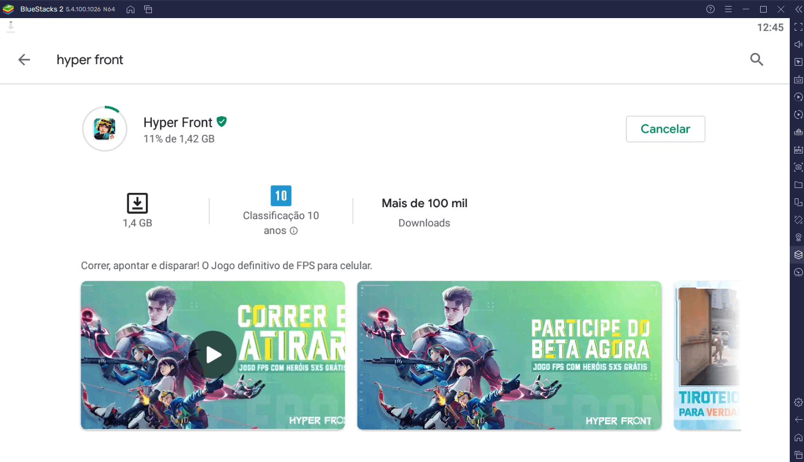Click the eco mode gauge icon
This screenshot has width=804, height=462.
[799, 272]
